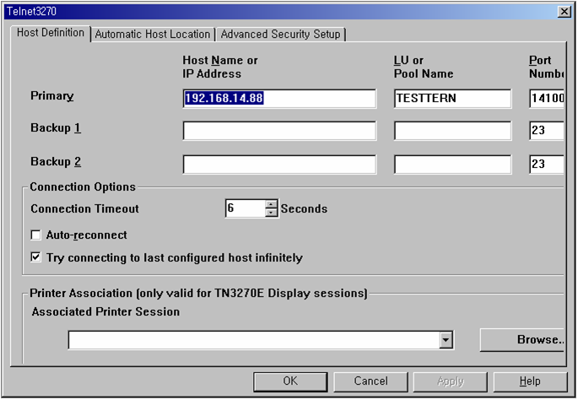The height and width of the screenshot is (400, 578).
Task: Open Help for this dialog
Action: click(x=529, y=381)
